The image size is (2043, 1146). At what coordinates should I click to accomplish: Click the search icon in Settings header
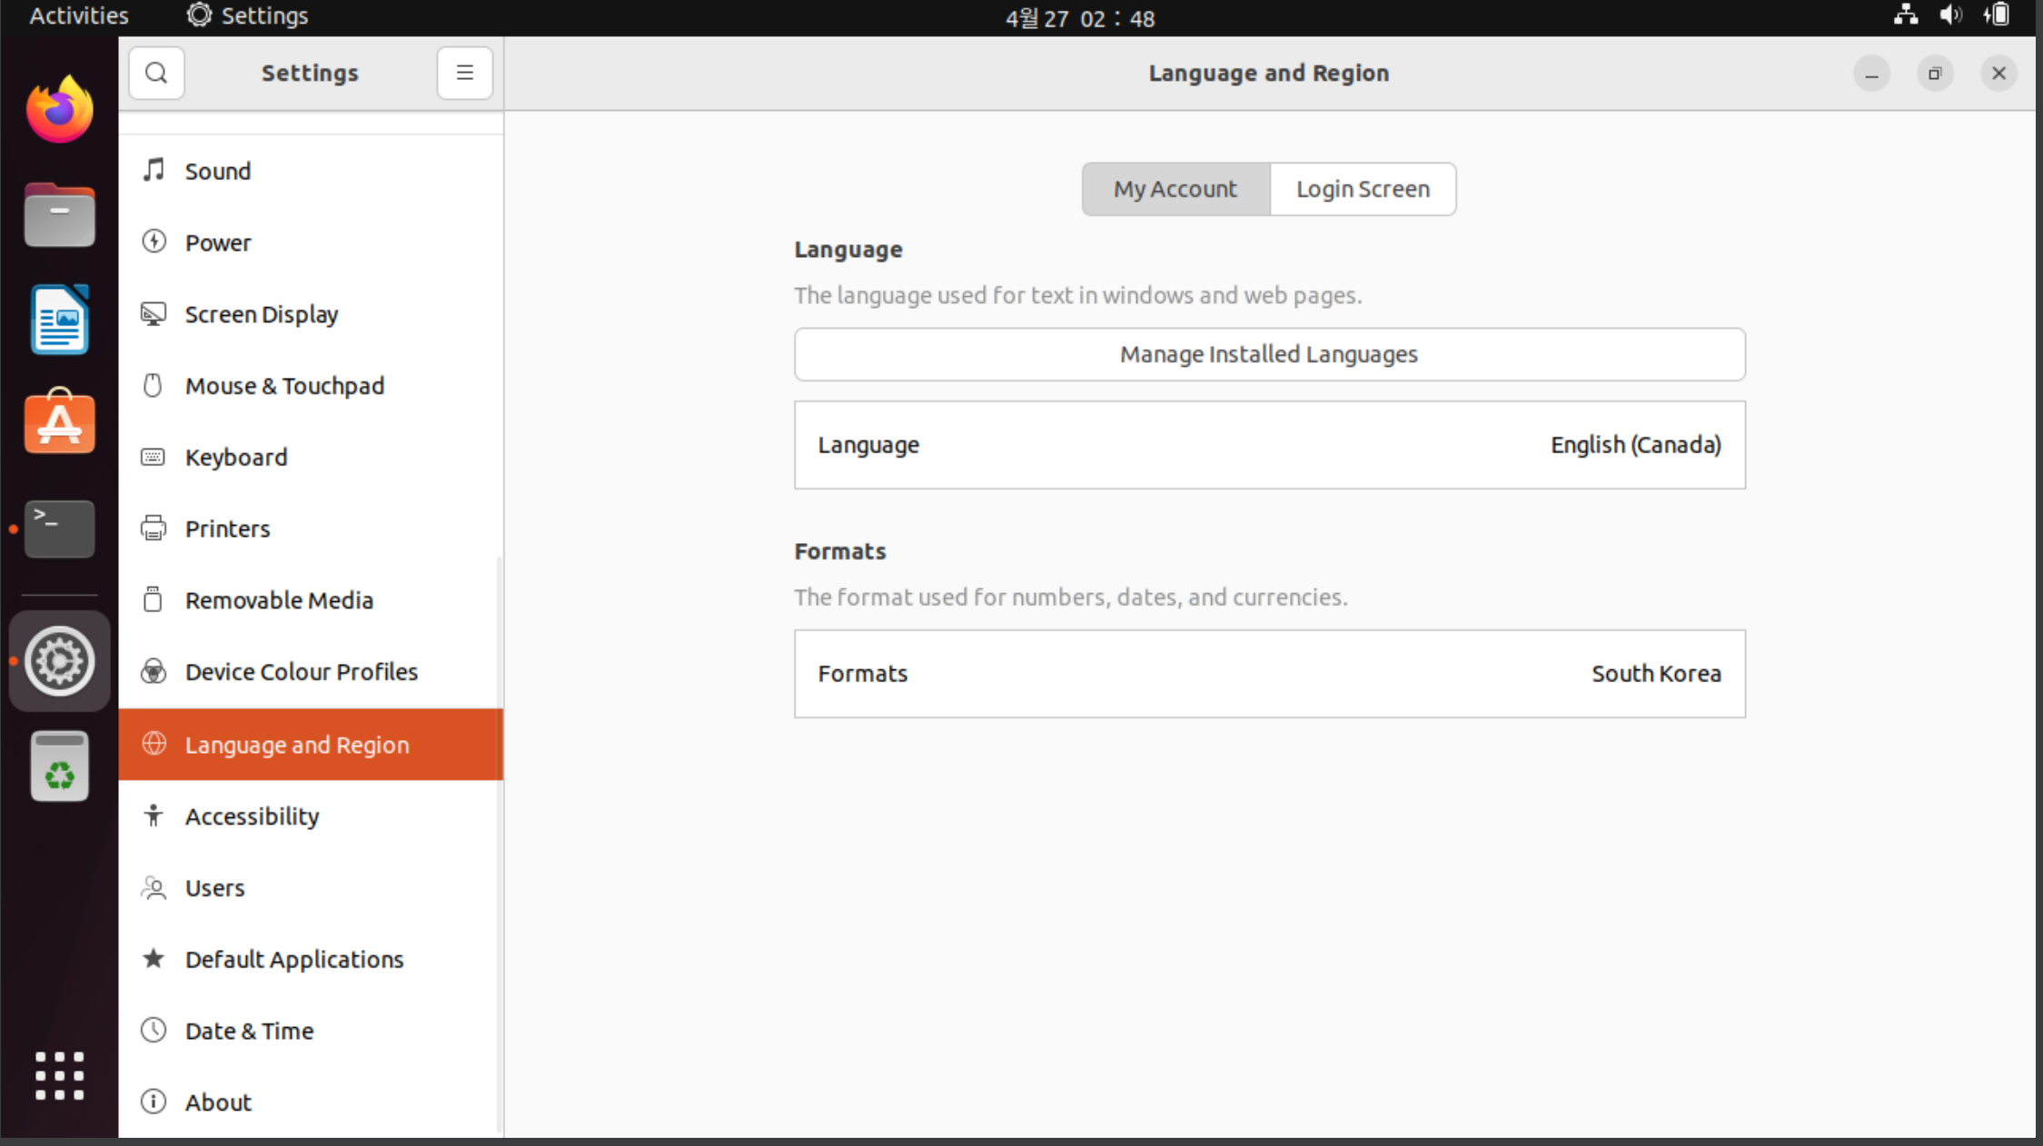(156, 73)
